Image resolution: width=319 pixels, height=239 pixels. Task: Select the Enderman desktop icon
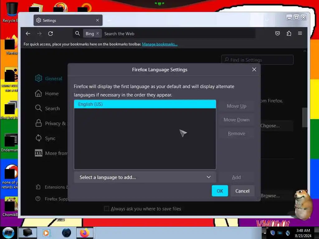[10, 143]
